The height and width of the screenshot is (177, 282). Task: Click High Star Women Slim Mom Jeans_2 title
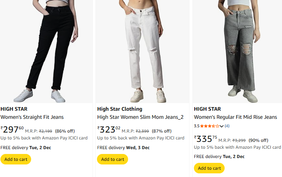point(140,117)
